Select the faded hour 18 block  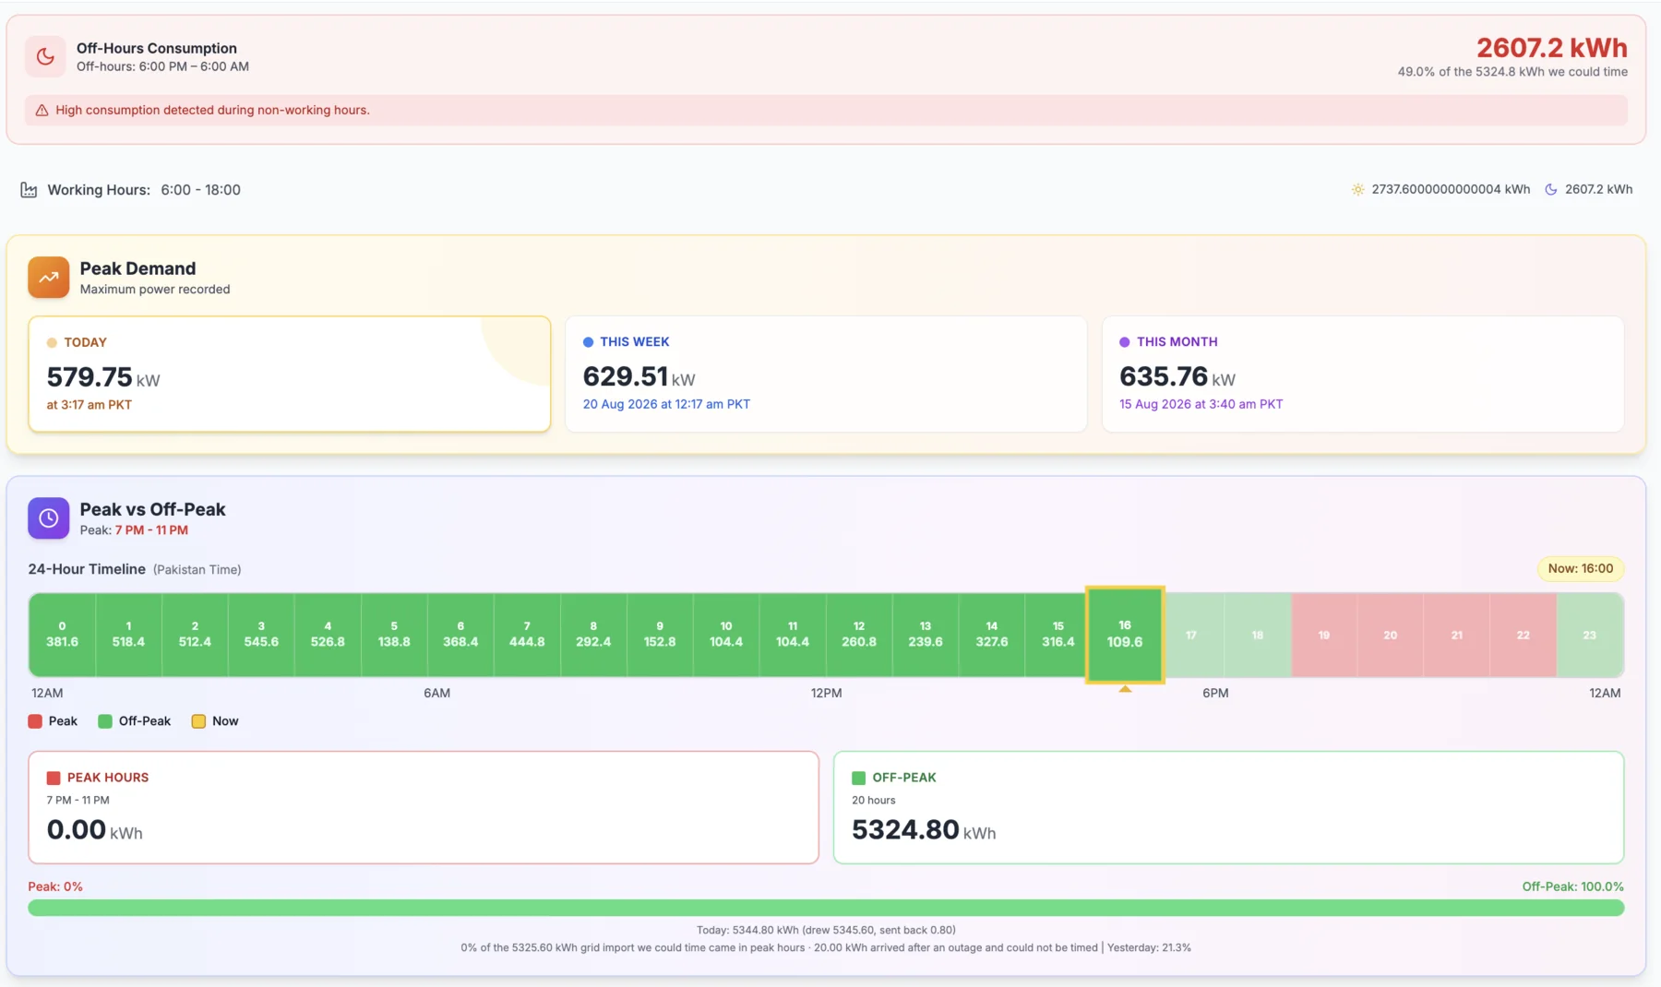click(1258, 635)
